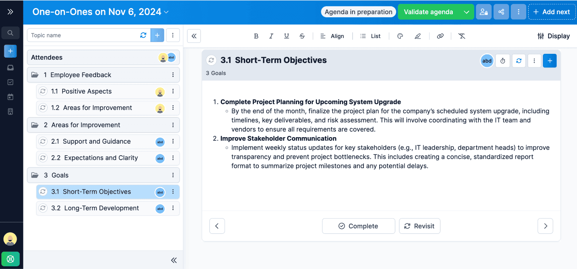This screenshot has height=269, width=577.
Task: Click the share icon in top bar
Action: [x=501, y=12]
